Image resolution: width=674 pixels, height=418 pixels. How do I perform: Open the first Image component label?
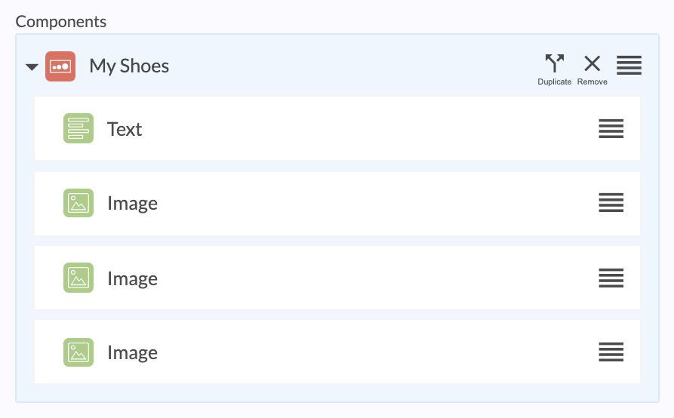[x=132, y=203]
